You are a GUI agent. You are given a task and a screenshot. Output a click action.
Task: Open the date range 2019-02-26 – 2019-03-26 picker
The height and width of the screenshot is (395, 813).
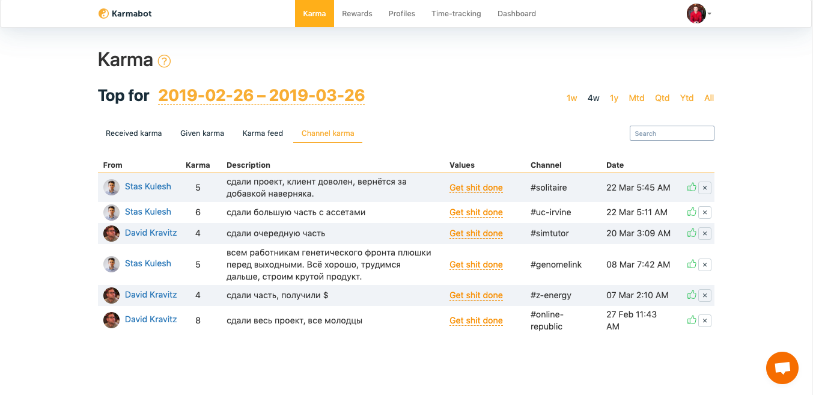[261, 96]
